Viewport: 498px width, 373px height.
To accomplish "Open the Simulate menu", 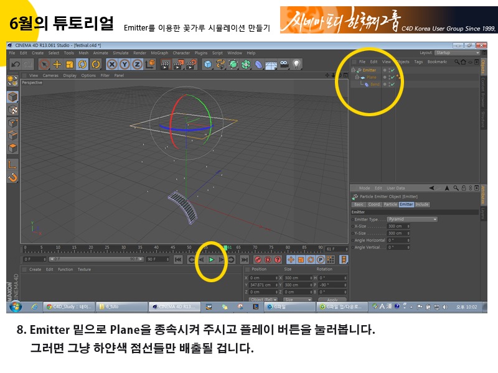I will point(120,53).
